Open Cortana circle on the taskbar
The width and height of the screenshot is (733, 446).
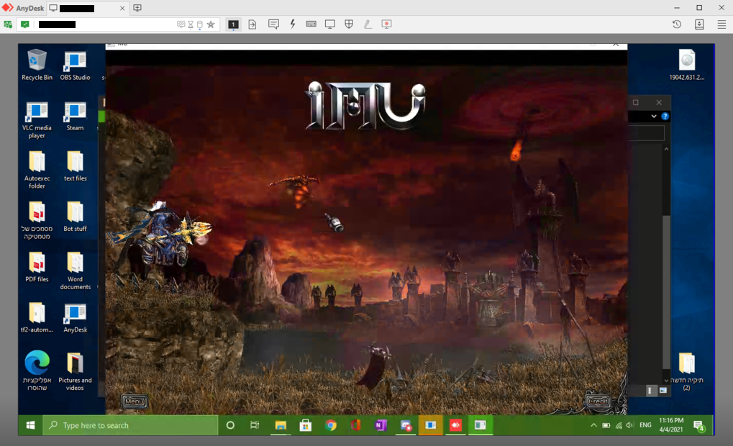tap(230, 425)
